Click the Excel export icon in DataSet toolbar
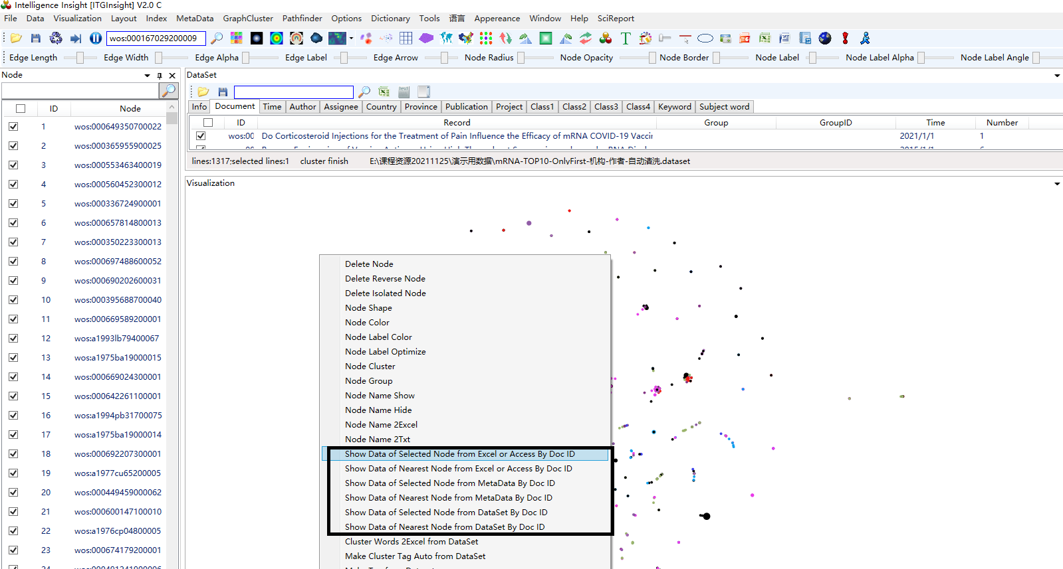 coord(384,92)
